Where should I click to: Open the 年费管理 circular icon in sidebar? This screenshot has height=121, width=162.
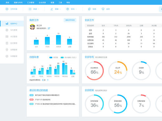pos(7,56)
